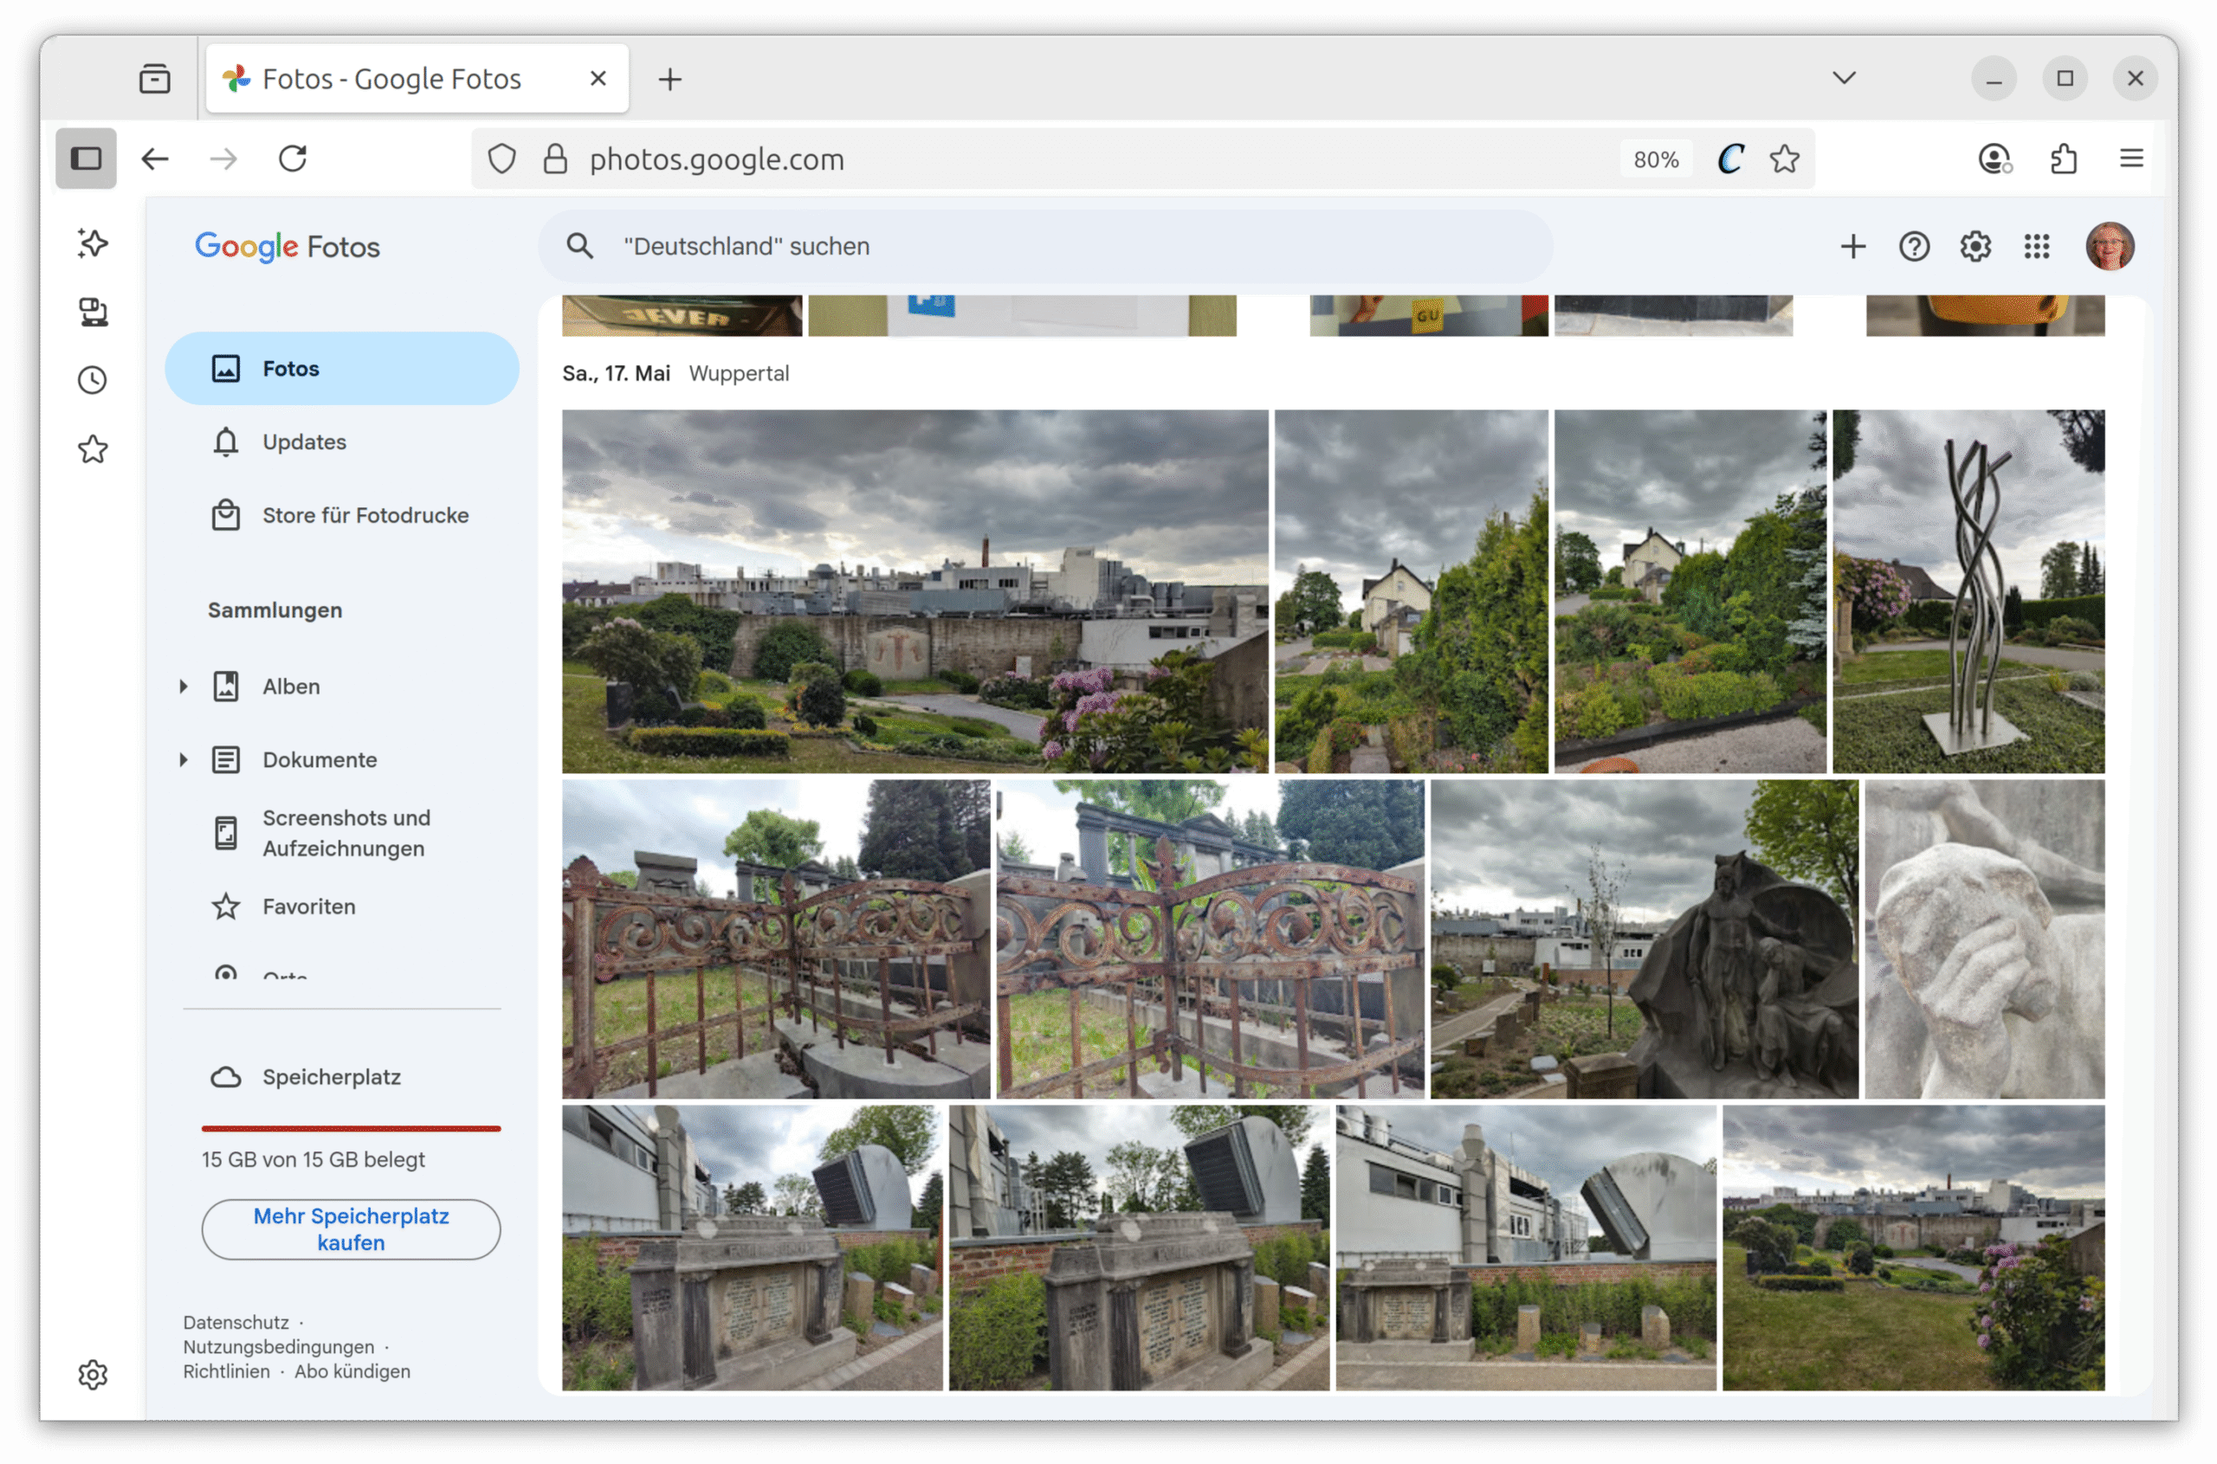Click the red storage usage bar
2217x1464 pixels.
coord(351,1129)
